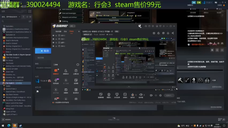Open stream settings gear in bottom toolbar

[x=160, y=95]
